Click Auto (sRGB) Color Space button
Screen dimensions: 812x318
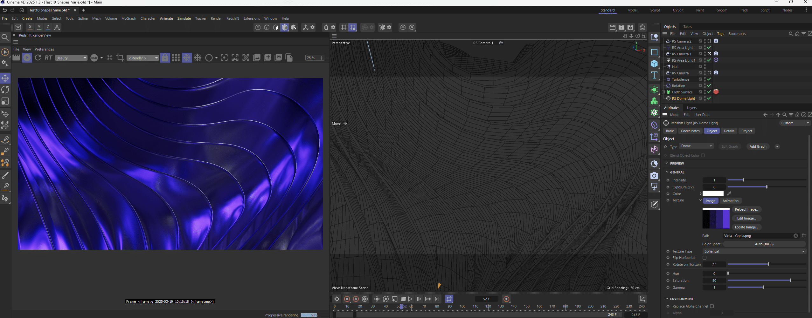[x=764, y=244]
